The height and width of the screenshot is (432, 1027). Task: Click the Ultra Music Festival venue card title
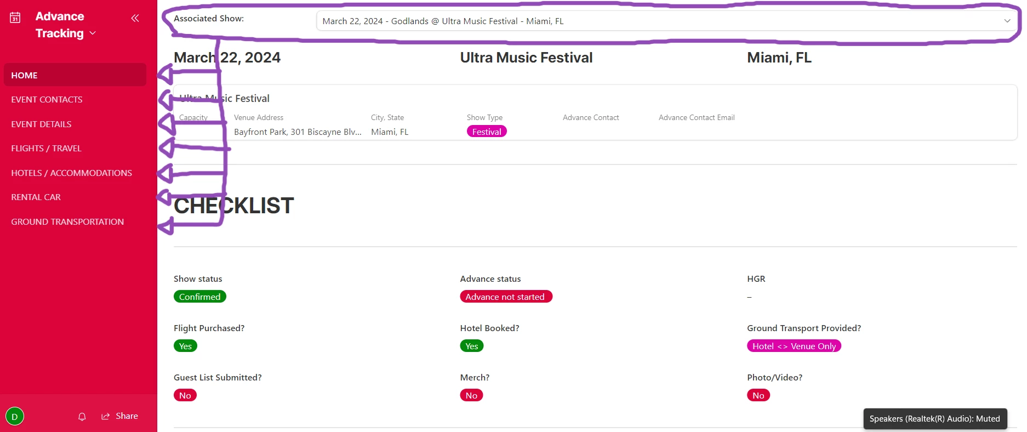click(x=225, y=99)
